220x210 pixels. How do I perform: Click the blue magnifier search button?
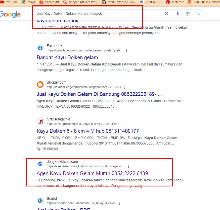(198, 14)
